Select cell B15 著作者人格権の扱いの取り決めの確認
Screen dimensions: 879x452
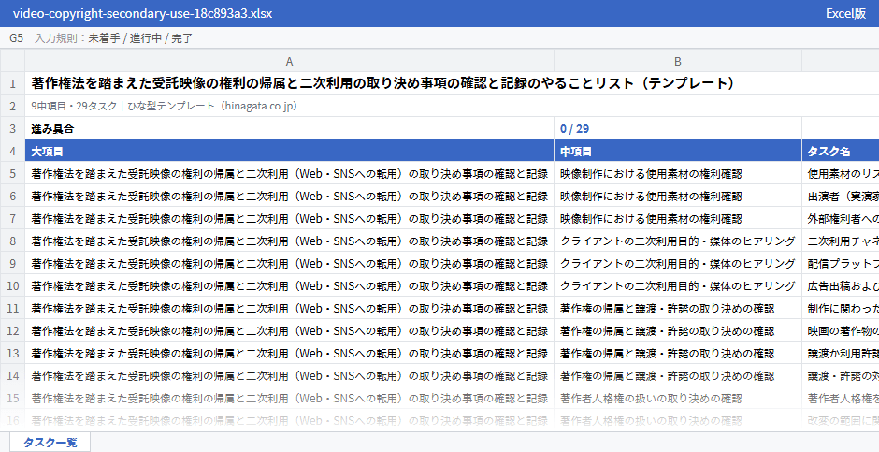pyautogui.click(x=678, y=398)
